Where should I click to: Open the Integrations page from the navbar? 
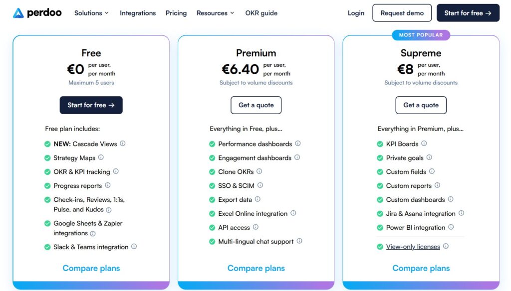click(138, 13)
